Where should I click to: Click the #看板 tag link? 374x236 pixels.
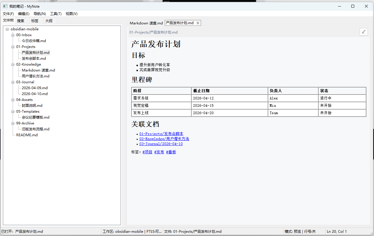coord(171,152)
